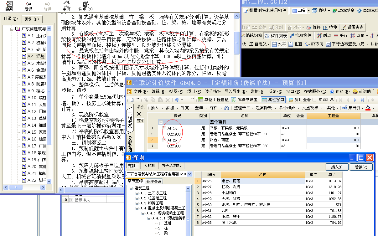Click the 偏移 (Offset) tool
This screenshot has height=236, width=378.
[313, 27]
